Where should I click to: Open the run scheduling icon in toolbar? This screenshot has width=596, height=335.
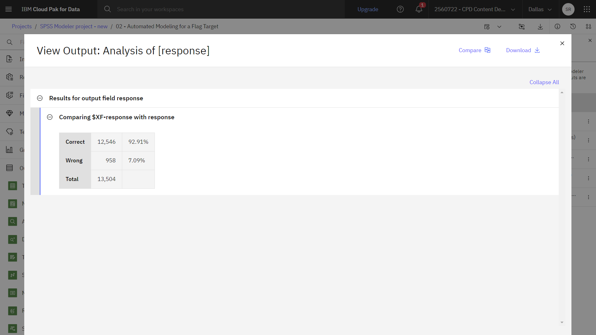point(487,27)
